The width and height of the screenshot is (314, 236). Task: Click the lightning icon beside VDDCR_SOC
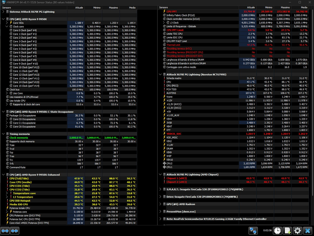(165, 134)
